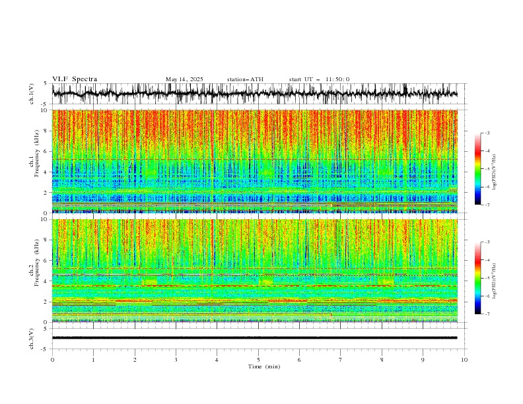Click the "Time (min)" x-axis label

coord(264,366)
